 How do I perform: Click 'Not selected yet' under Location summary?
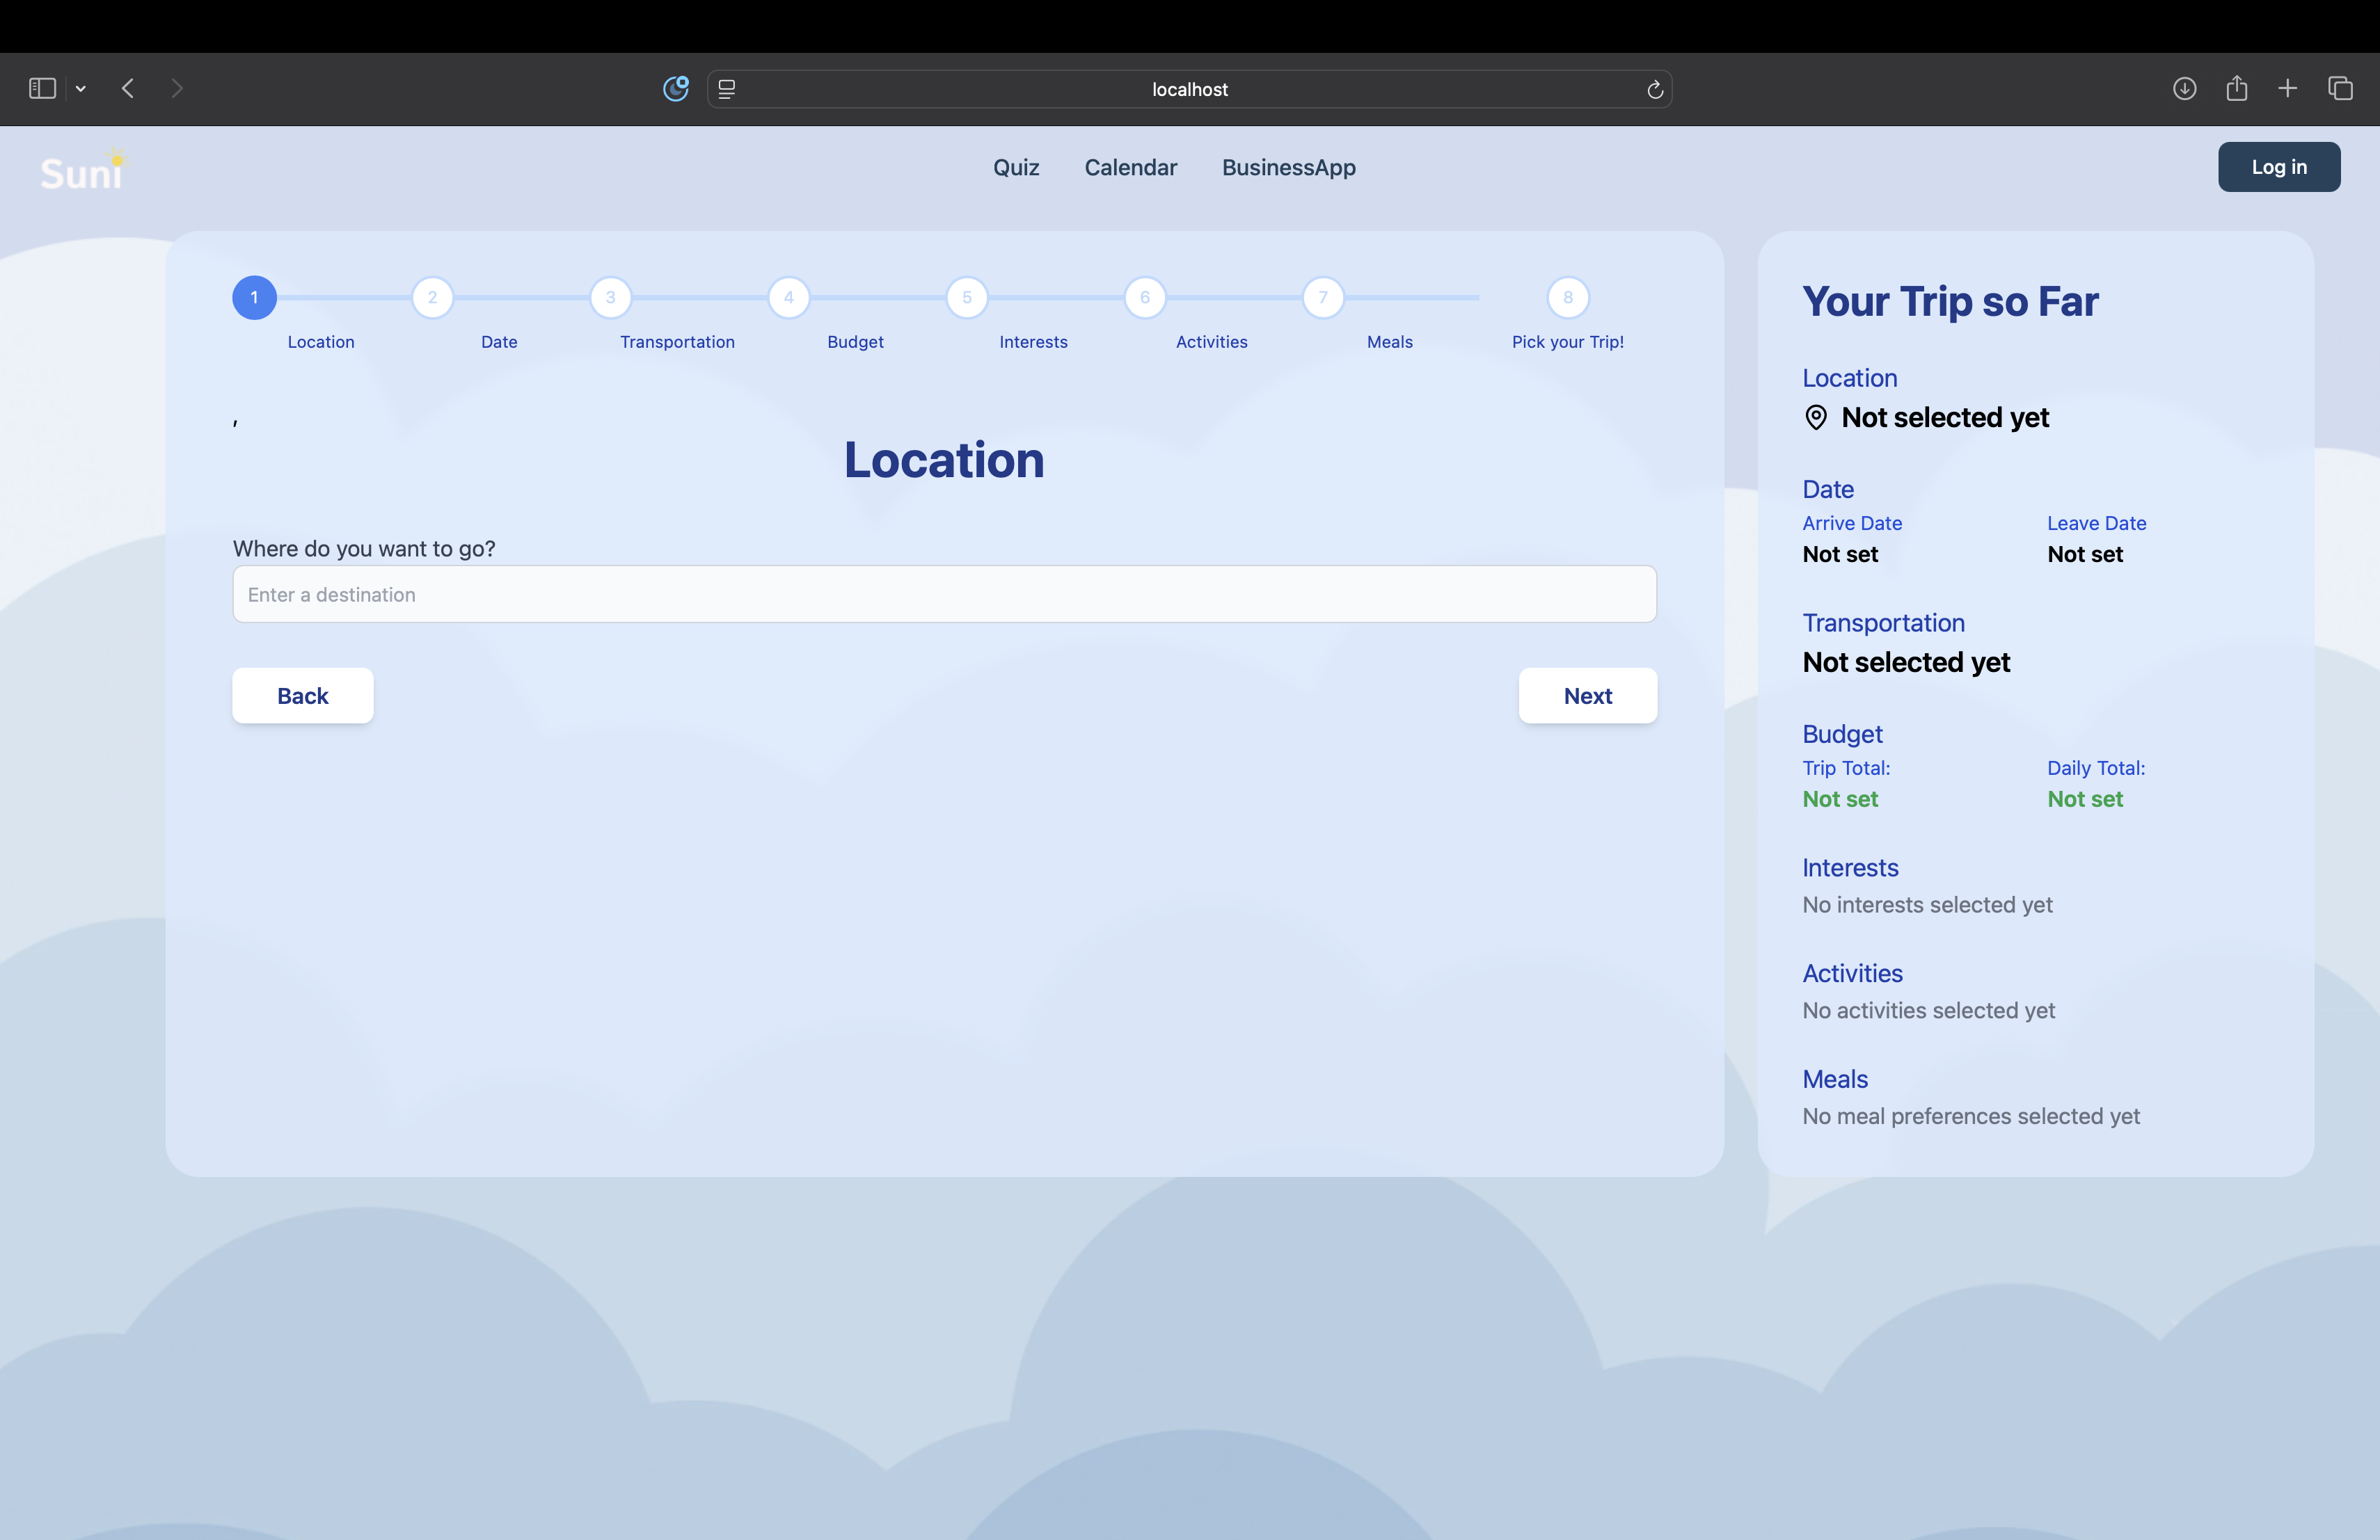1945,418
